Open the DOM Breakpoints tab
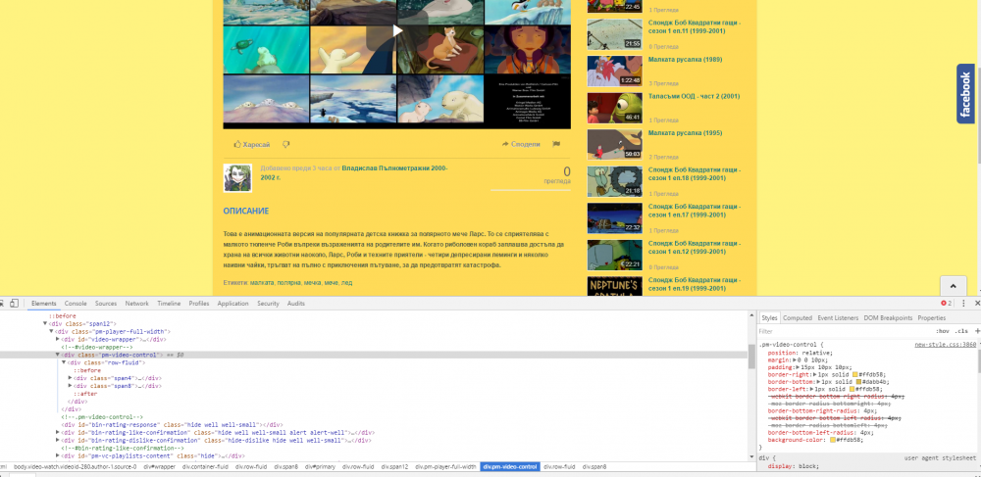The image size is (981, 477). [889, 317]
